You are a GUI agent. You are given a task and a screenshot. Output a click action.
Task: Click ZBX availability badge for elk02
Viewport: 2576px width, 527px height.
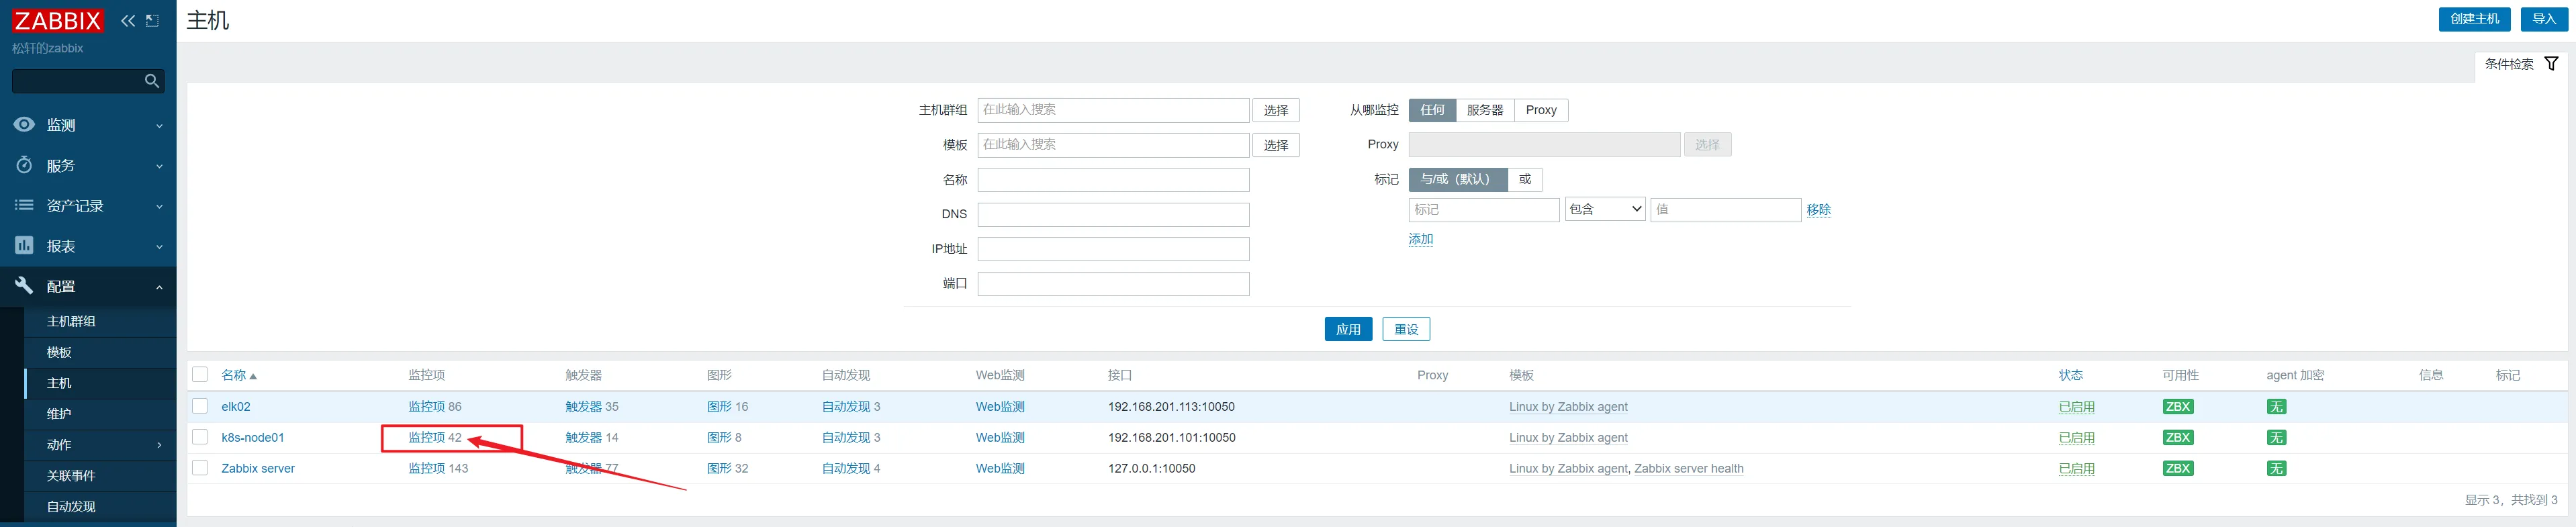(x=2177, y=407)
